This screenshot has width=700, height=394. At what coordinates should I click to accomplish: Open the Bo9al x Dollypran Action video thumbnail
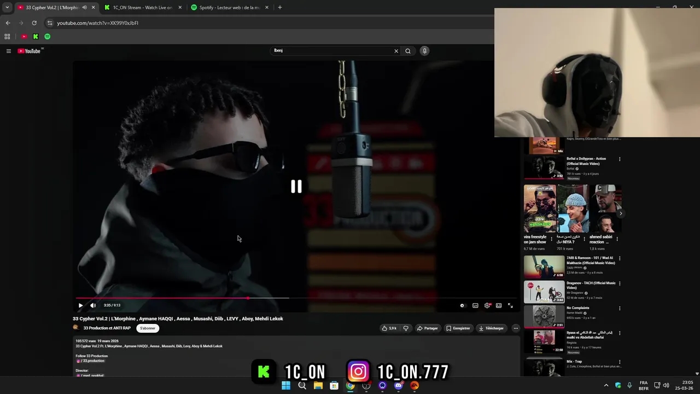click(544, 168)
